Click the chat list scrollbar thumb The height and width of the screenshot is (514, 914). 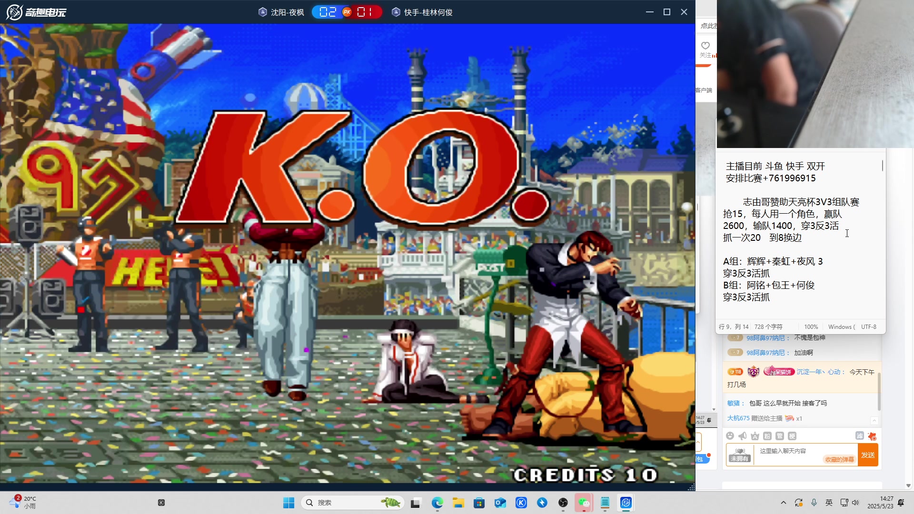click(879, 391)
